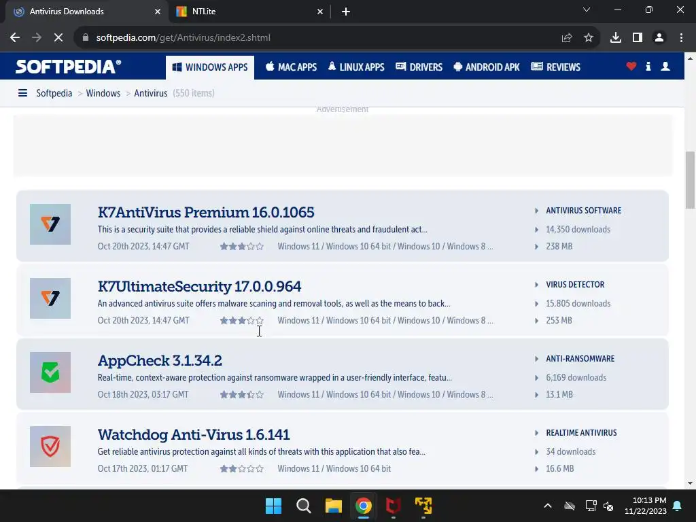The height and width of the screenshot is (522, 696).
Task: Click the share page icon in address bar
Action: coord(567,38)
